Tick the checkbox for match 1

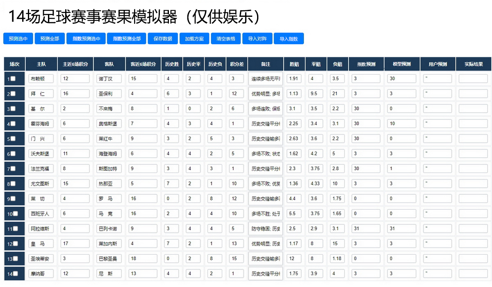pos(13,79)
